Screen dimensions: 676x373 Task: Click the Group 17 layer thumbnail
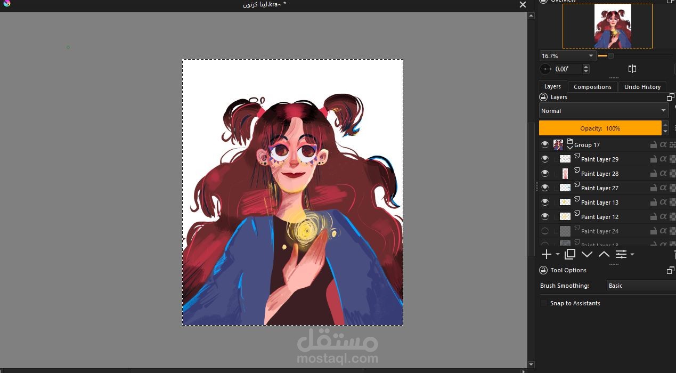pos(558,145)
